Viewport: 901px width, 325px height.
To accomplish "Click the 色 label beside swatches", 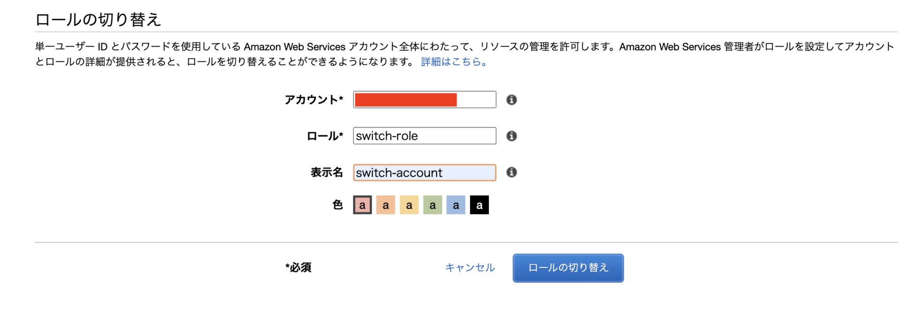I will [337, 205].
